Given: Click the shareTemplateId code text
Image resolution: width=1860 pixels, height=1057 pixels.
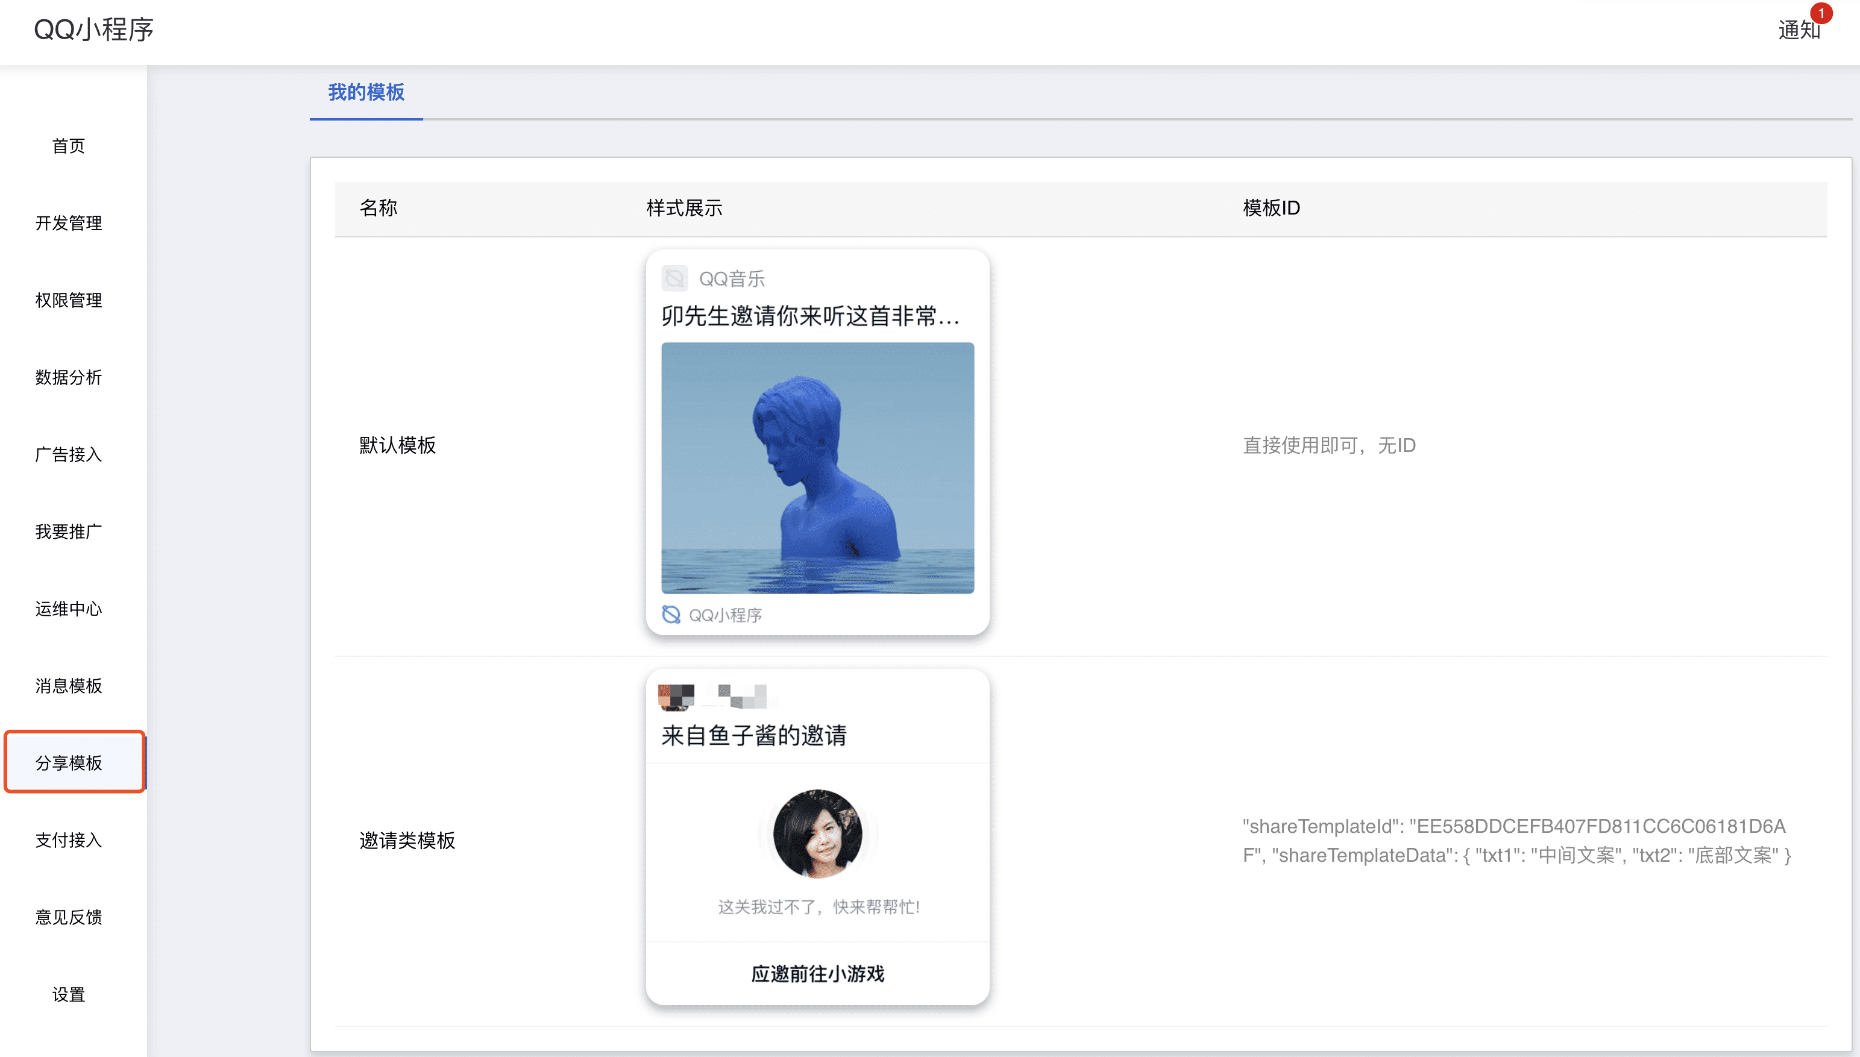Looking at the screenshot, I should pyautogui.click(x=1516, y=841).
